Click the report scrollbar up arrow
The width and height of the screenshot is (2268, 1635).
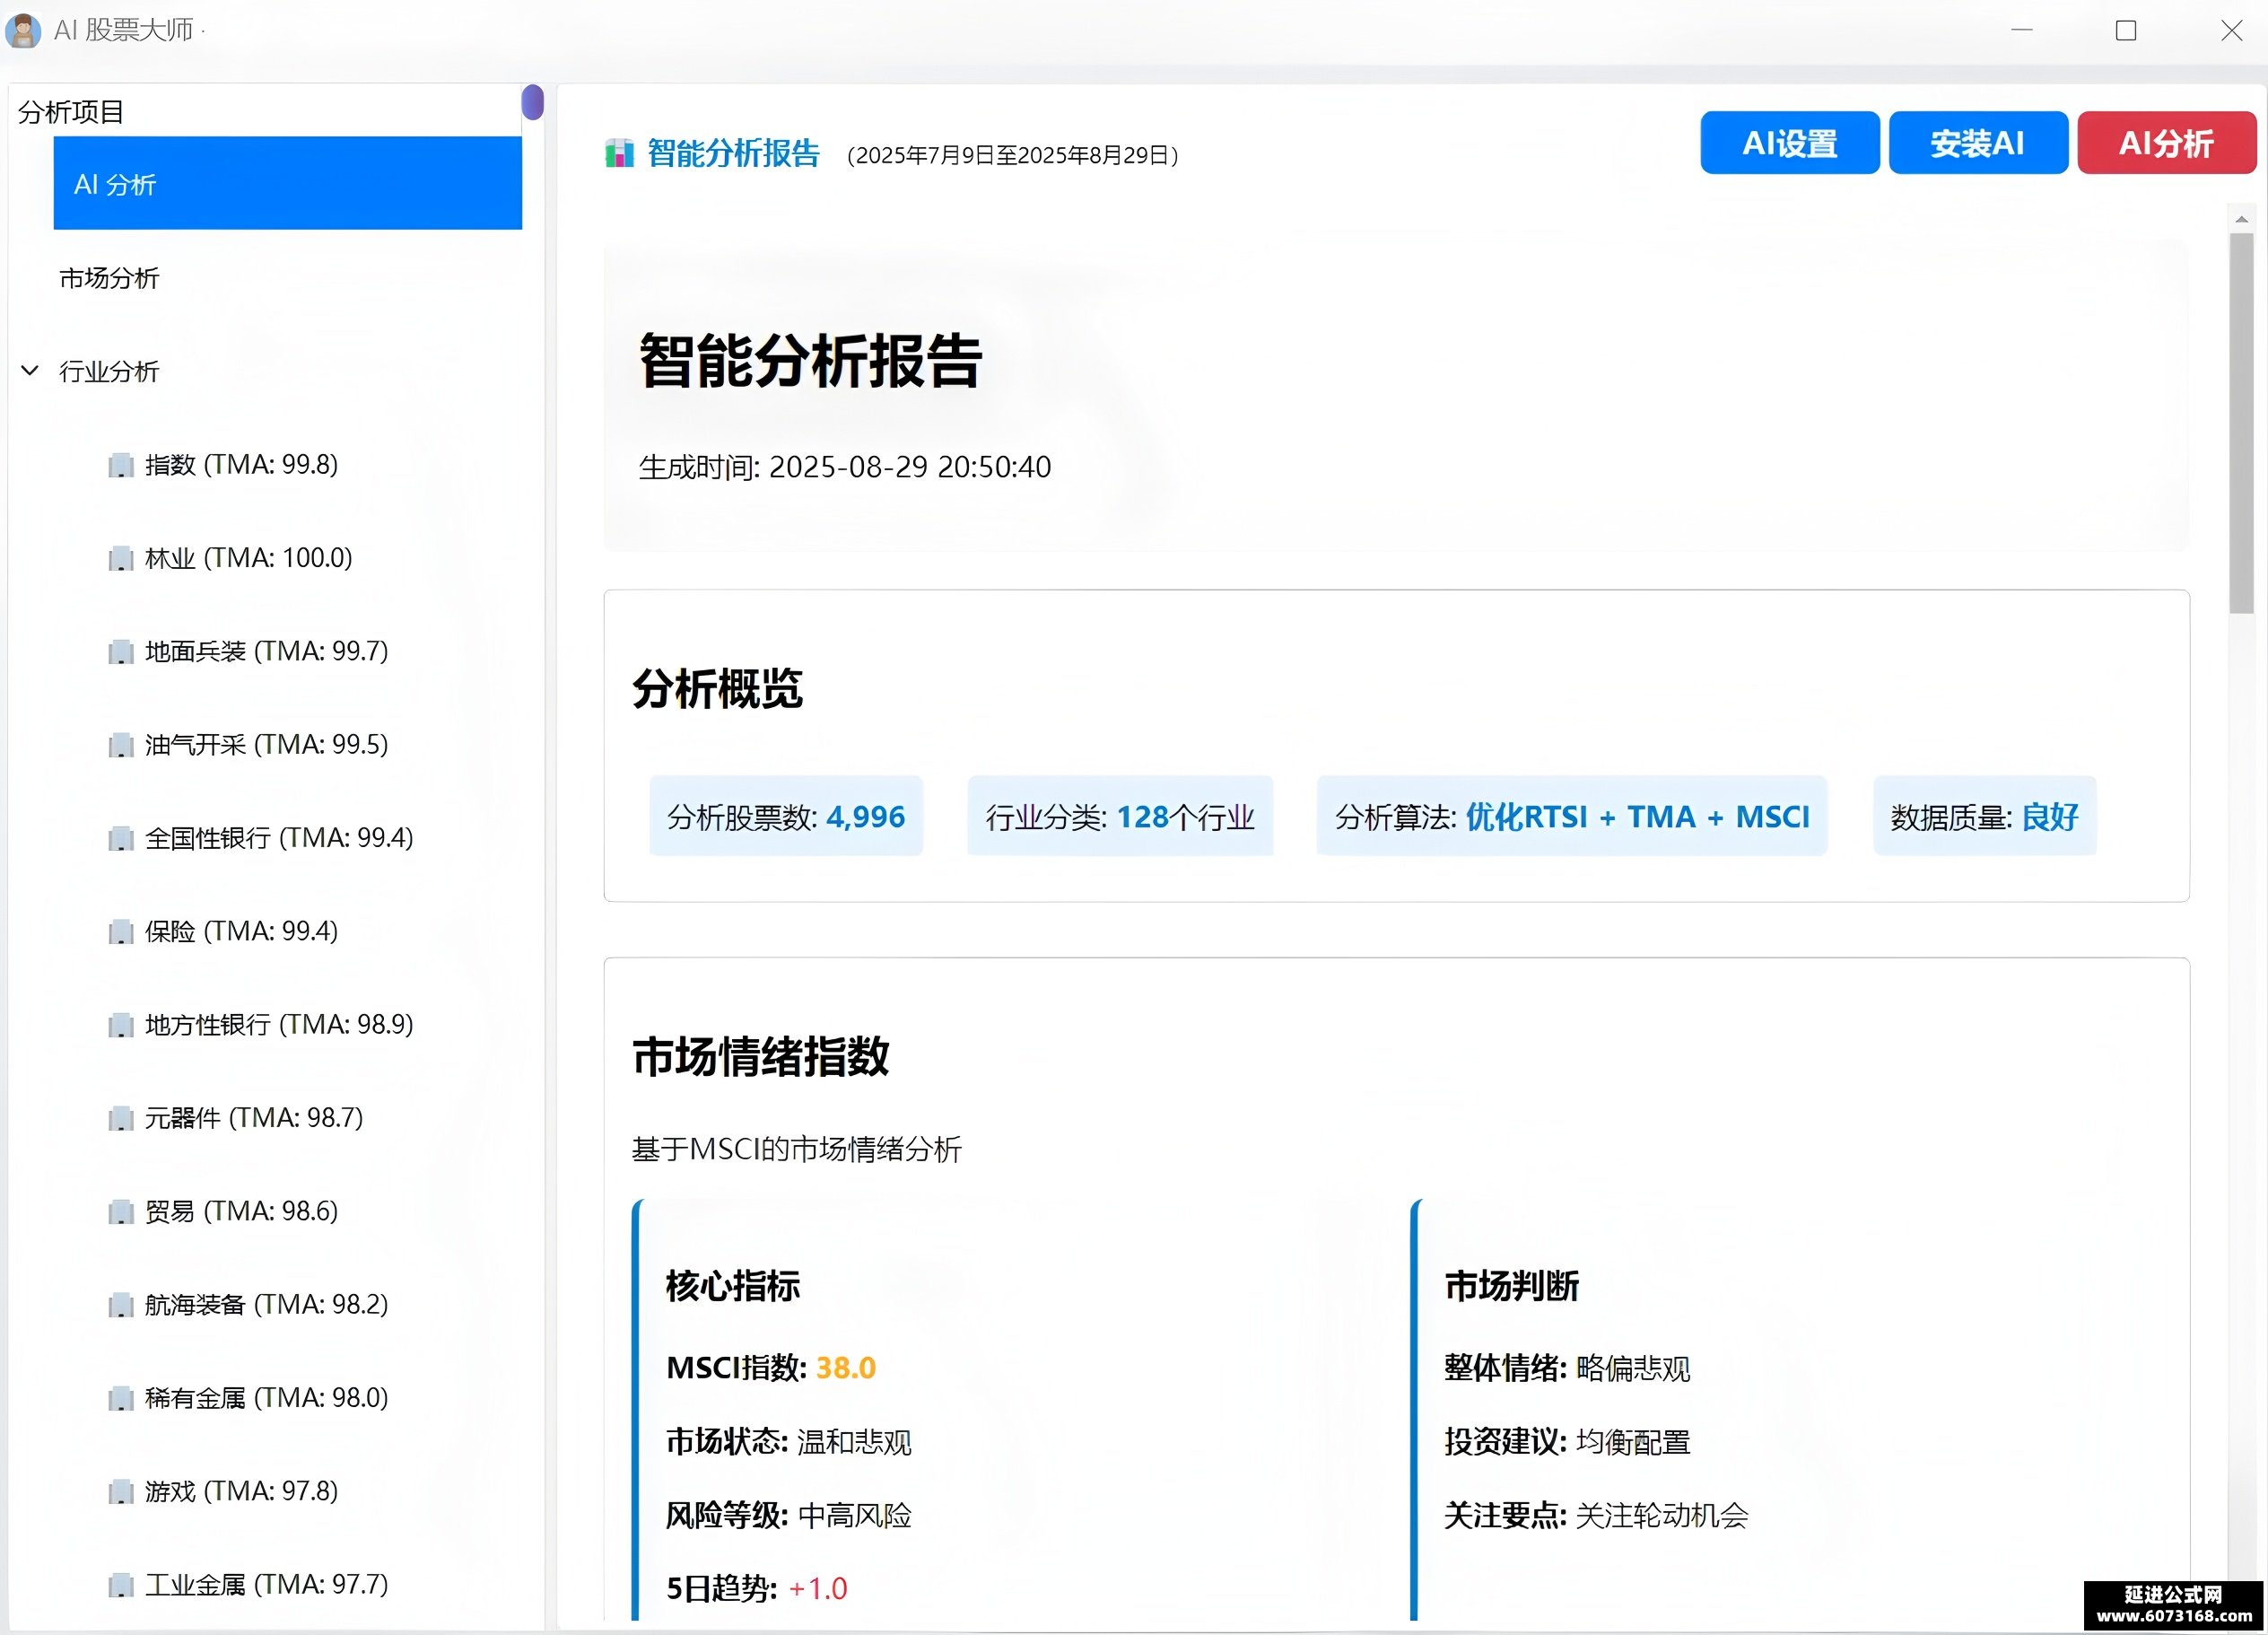tap(2241, 218)
